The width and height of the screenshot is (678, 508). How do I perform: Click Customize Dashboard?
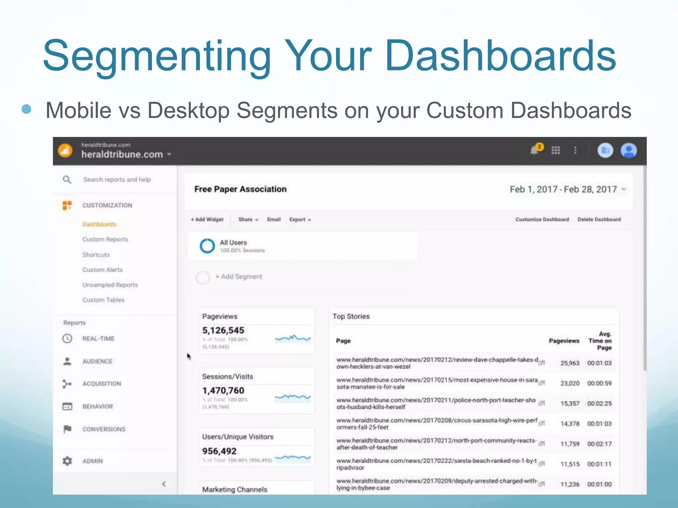tap(542, 219)
